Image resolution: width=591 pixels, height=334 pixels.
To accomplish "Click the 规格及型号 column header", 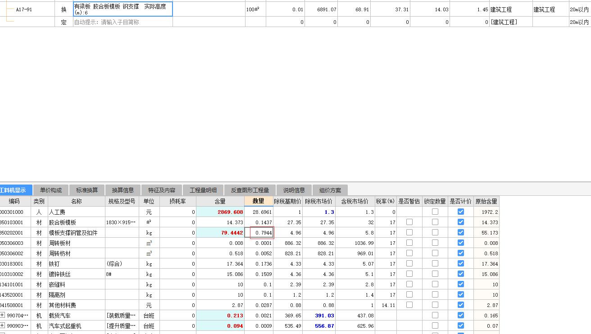I will pos(122,201).
